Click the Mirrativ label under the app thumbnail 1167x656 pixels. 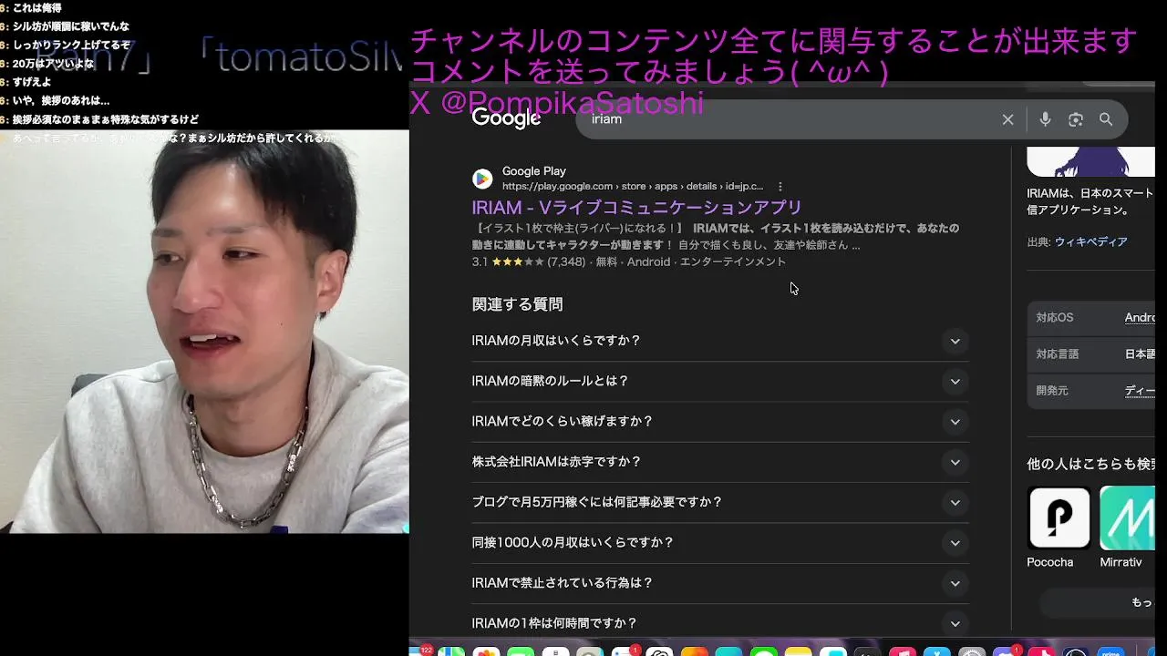coord(1121,562)
